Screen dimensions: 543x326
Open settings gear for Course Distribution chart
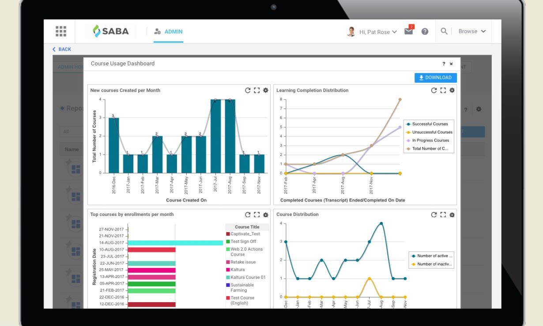tap(452, 215)
